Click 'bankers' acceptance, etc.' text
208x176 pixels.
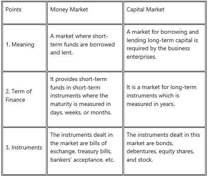(82, 160)
